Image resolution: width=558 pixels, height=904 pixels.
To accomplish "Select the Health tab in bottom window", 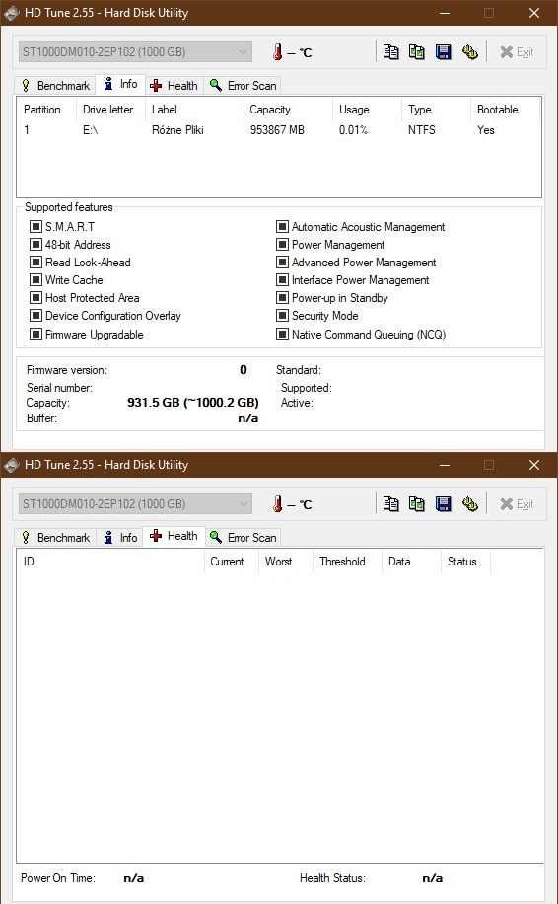I will point(174,536).
